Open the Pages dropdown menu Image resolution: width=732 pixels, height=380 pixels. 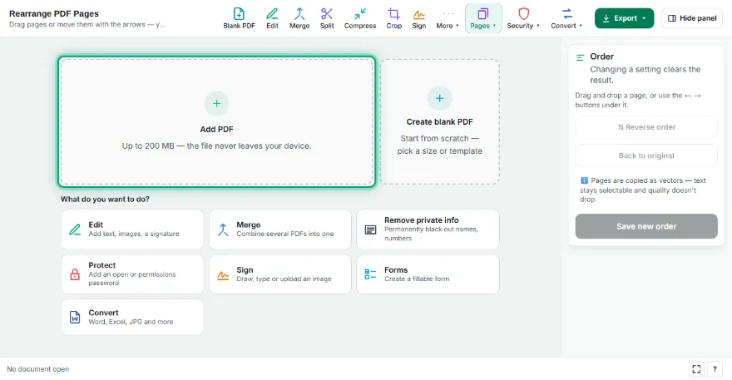[x=483, y=18]
